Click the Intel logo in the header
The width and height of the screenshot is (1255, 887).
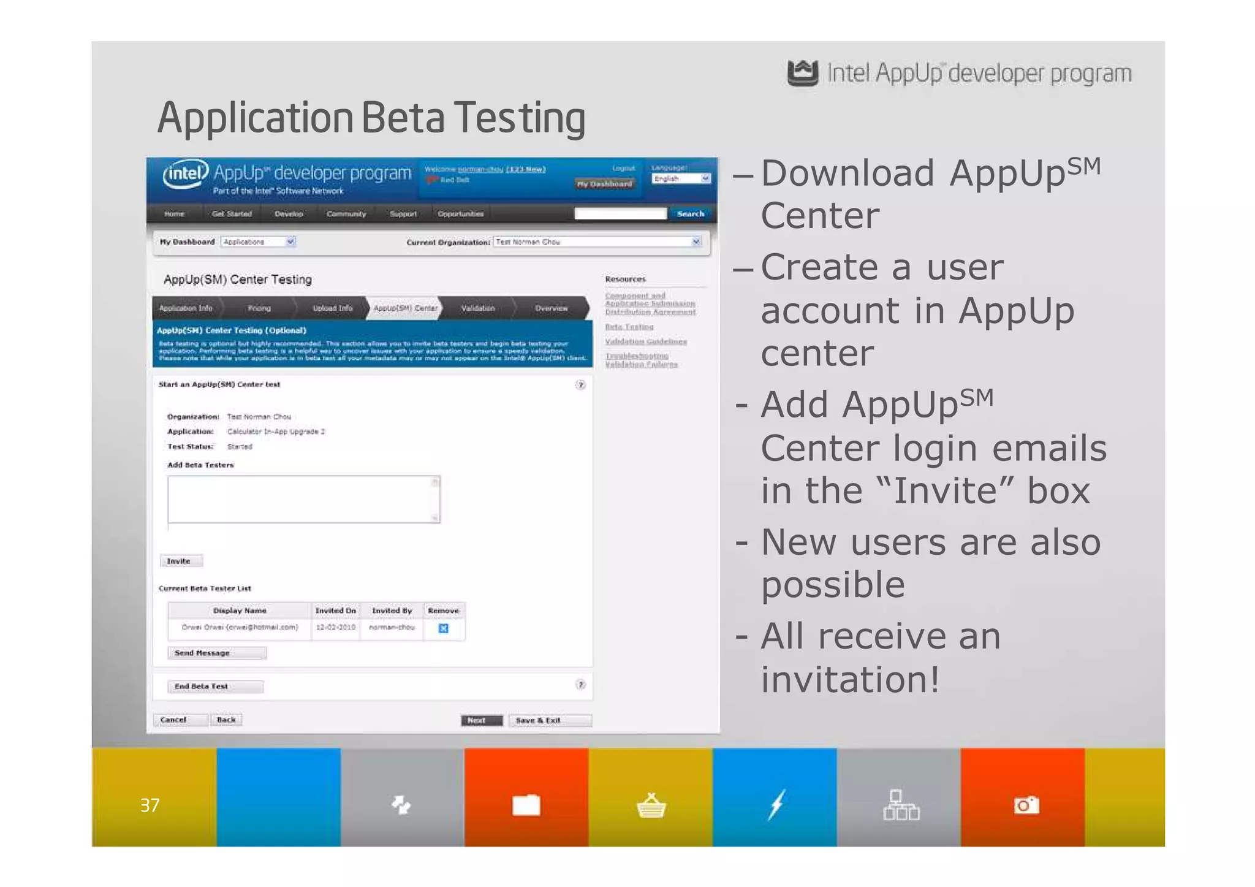[x=186, y=174]
